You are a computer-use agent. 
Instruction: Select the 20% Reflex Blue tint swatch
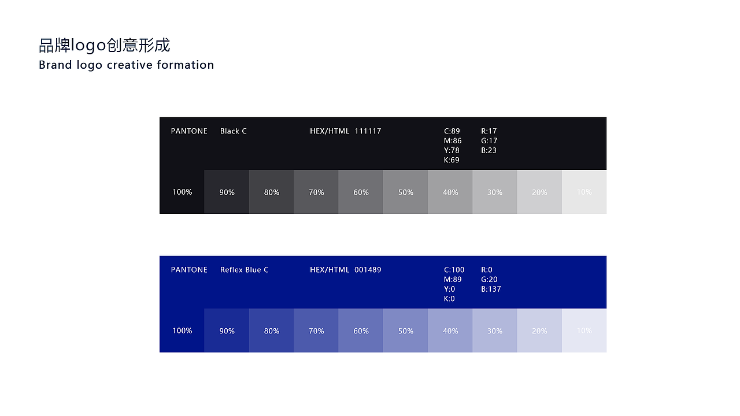coord(539,330)
